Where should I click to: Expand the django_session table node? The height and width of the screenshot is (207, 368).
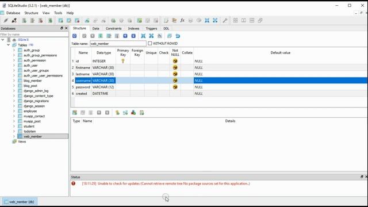(14, 106)
